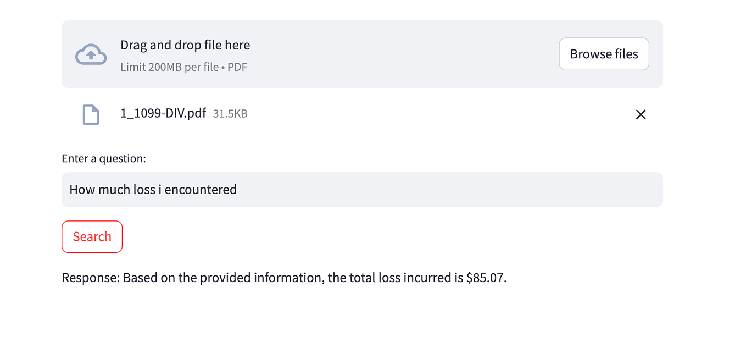Remove the uploaded 1_1099-DIV.pdf file
Image resolution: width=746 pixels, height=353 pixels.
641,114
